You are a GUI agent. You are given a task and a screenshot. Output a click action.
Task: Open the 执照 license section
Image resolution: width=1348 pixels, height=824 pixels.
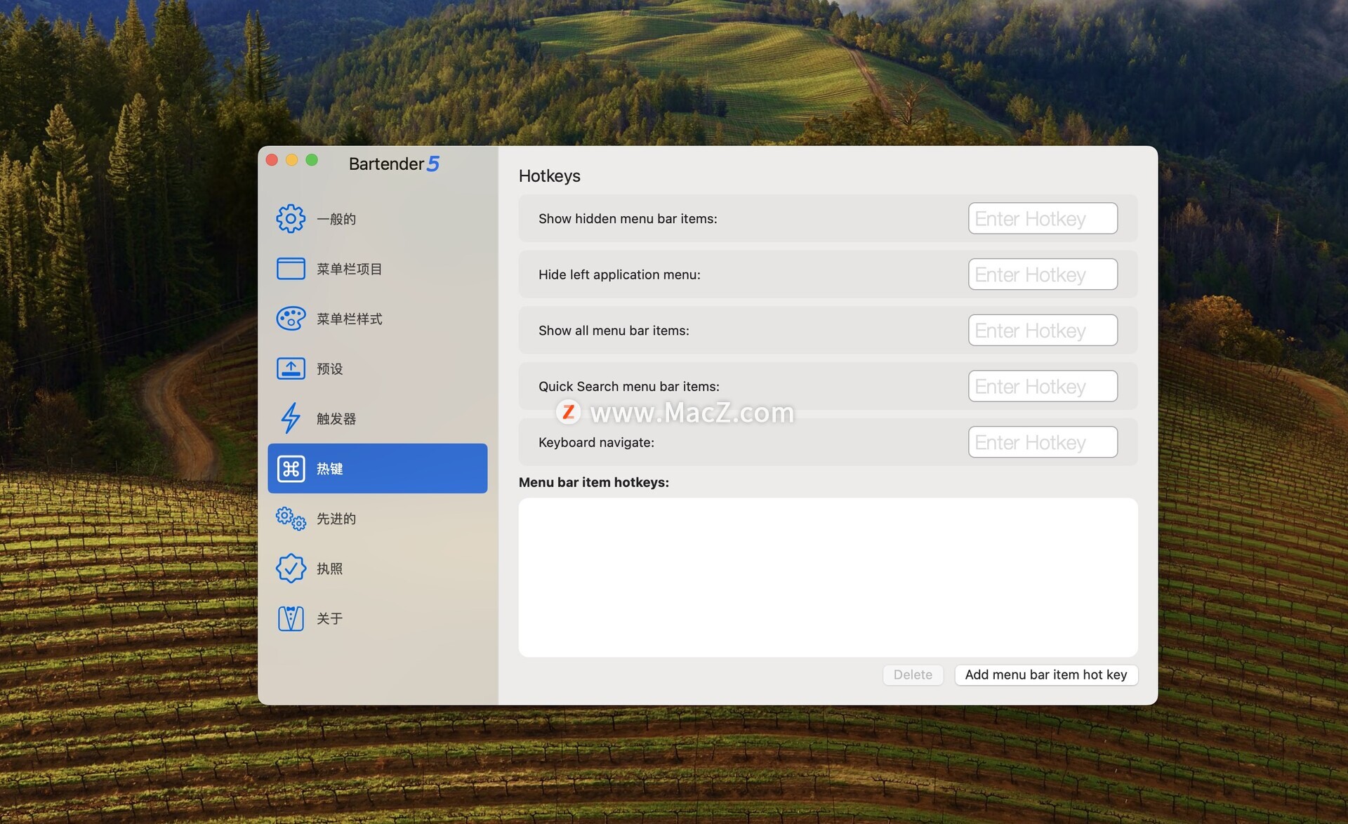[378, 569]
